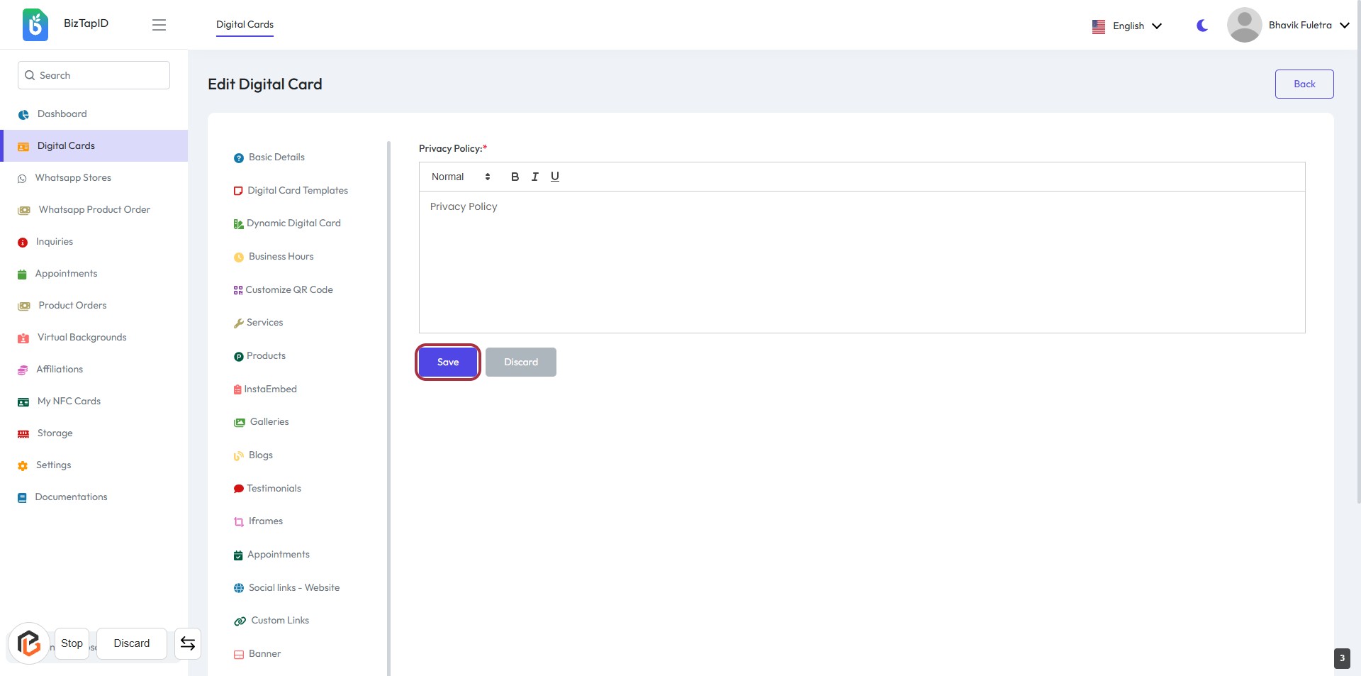Click the Back button
This screenshot has width=1361, height=676.
[x=1304, y=84]
